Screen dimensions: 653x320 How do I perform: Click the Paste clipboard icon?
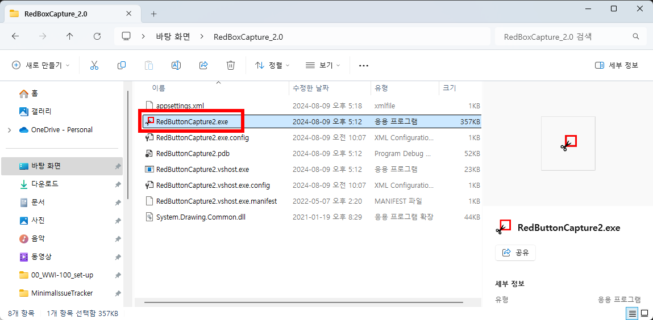pyautogui.click(x=149, y=65)
